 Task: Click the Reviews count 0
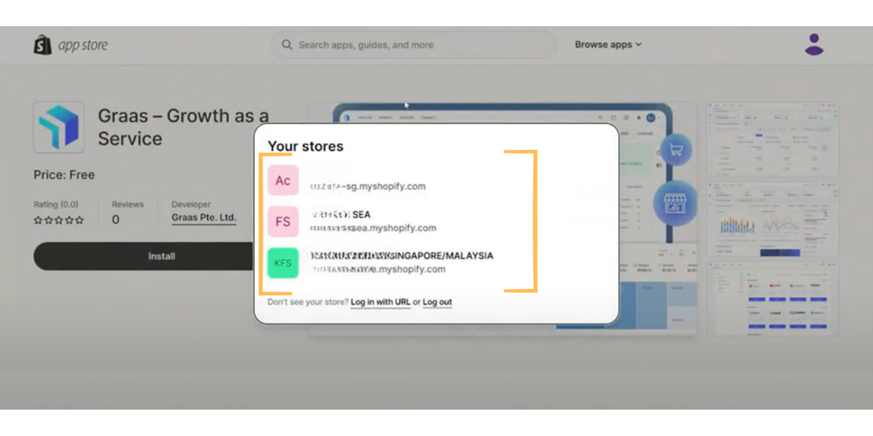point(116,220)
